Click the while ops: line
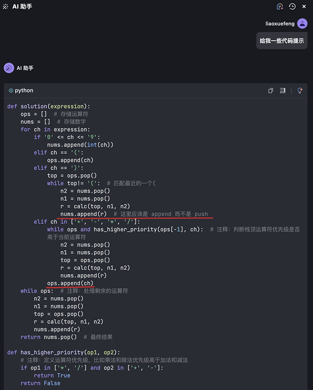313x390 pixels. pos(74,291)
